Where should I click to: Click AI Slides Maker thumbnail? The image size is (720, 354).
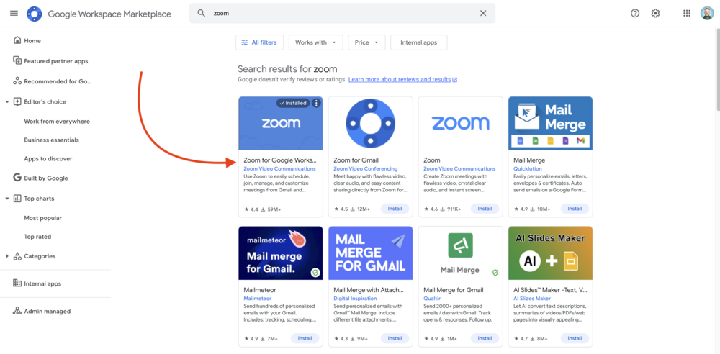pos(551,253)
